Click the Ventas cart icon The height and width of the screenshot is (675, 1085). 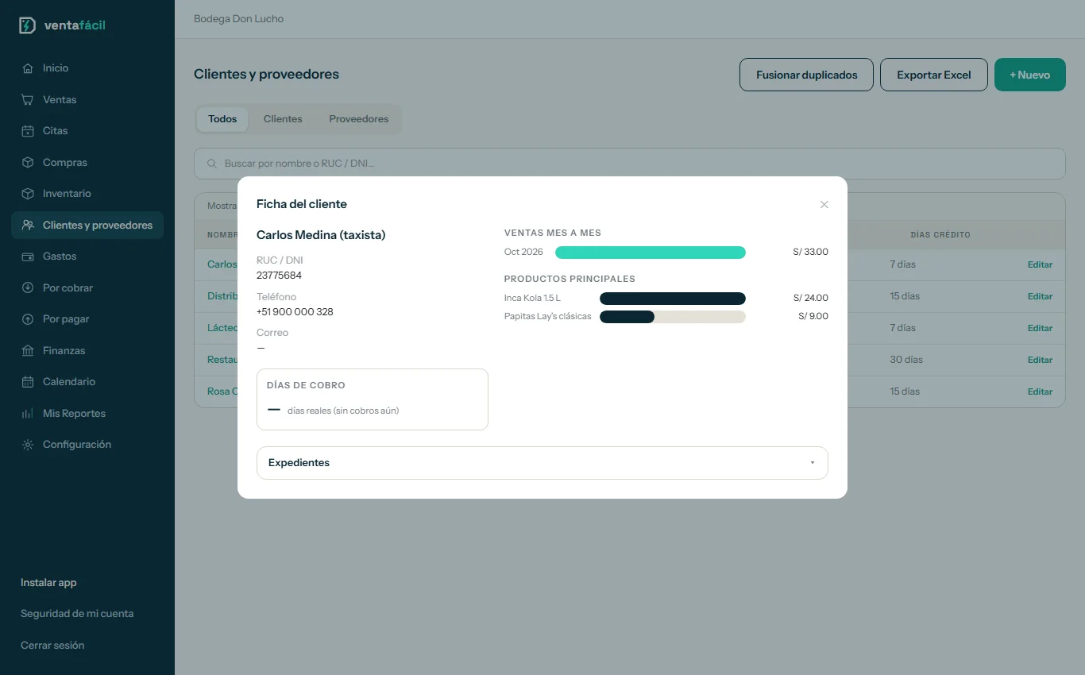point(28,100)
